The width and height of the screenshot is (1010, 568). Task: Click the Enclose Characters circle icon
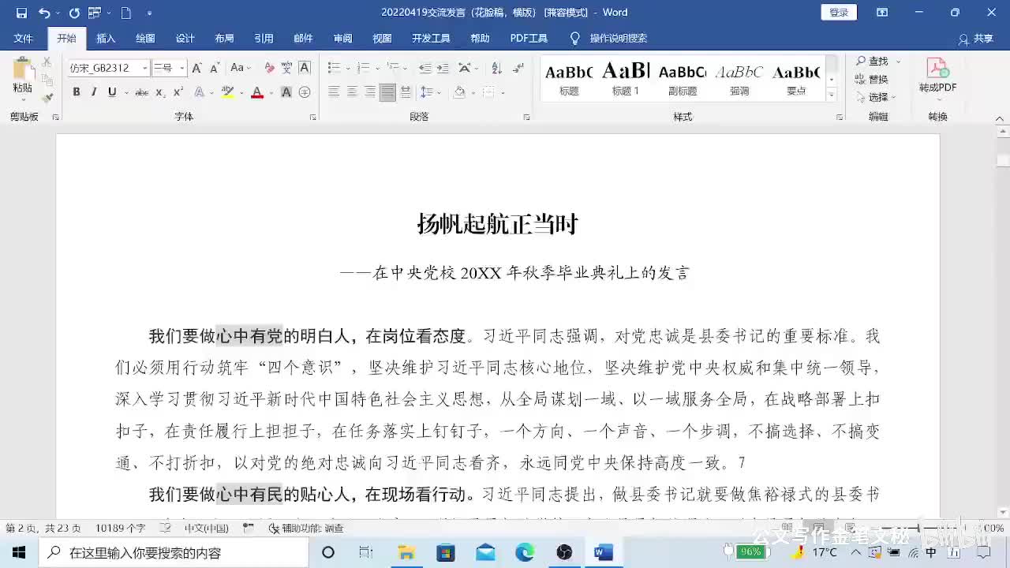click(x=305, y=92)
